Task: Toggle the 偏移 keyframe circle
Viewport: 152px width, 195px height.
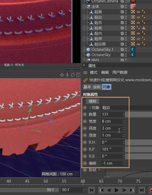Action: click(85, 163)
